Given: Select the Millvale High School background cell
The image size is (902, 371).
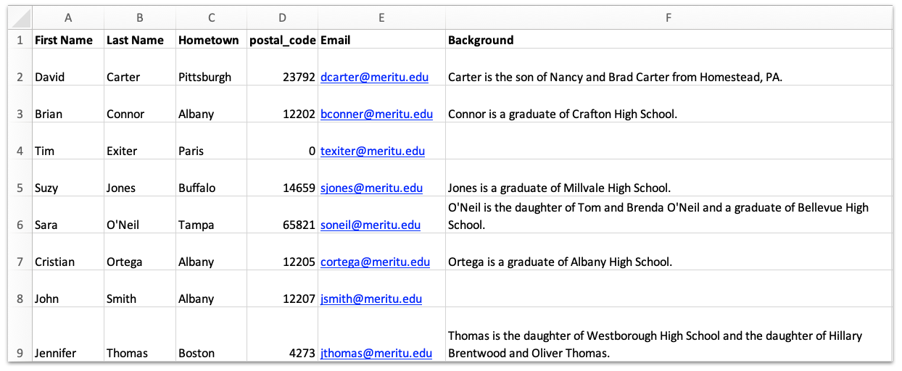Looking at the screenshot, I should (x=669, y=178).
